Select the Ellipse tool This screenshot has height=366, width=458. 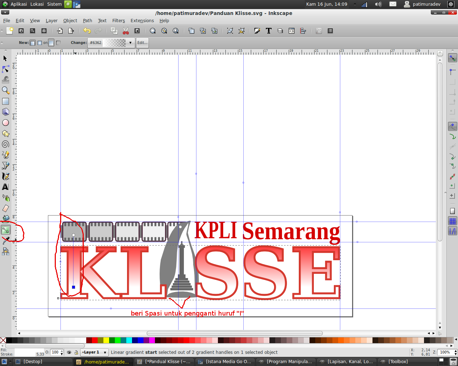[x=5, y=123]
